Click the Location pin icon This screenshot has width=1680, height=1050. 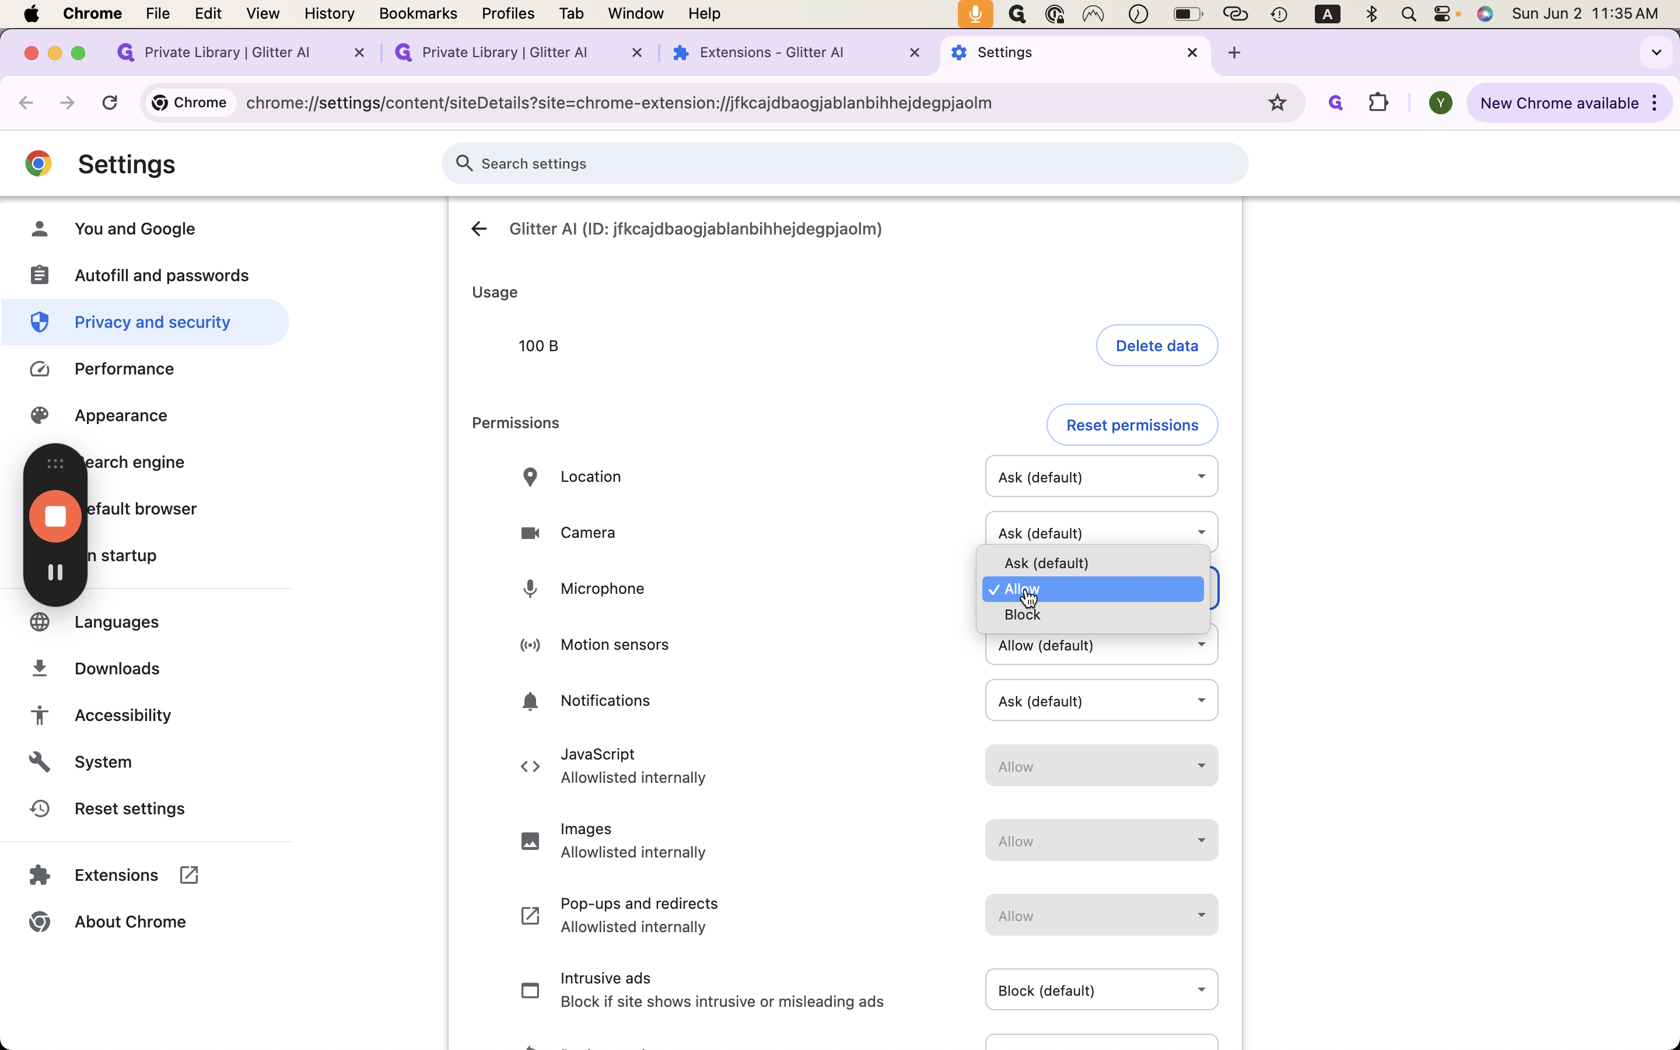[530, 477]
